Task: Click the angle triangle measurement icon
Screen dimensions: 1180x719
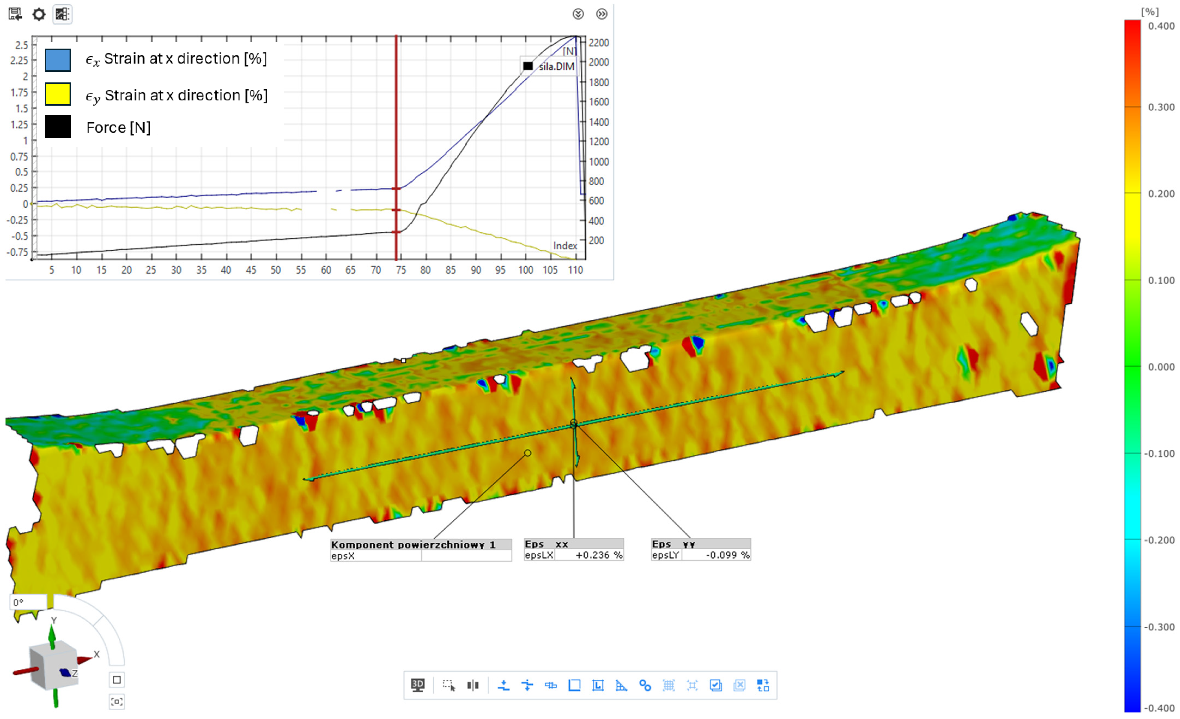Action: point(621,685)
